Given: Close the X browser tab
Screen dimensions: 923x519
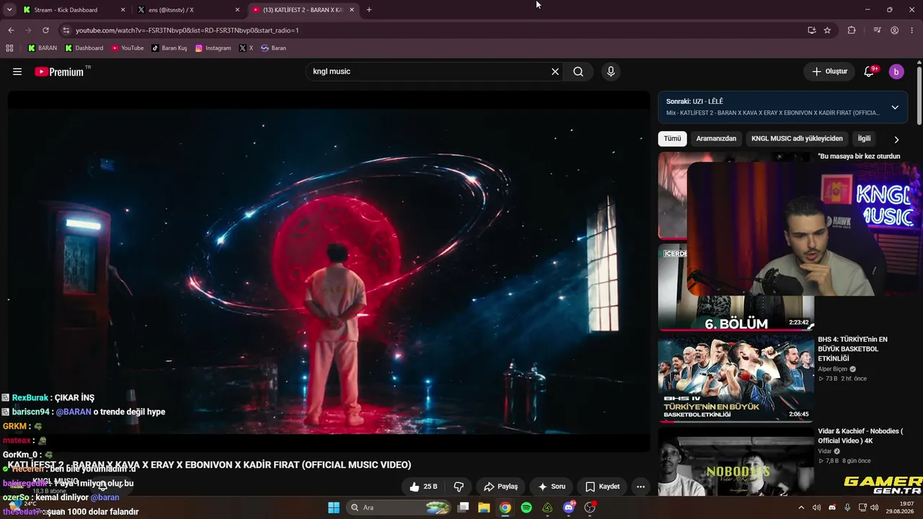Looking at the screenshot, I should 237,10.
